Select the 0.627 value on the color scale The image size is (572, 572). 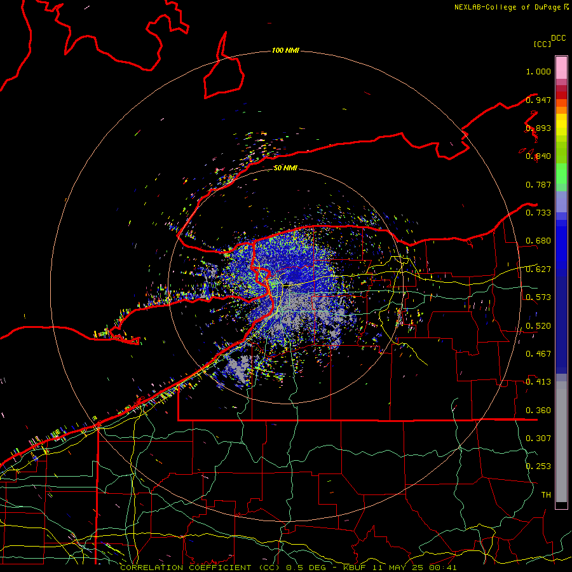538,269
